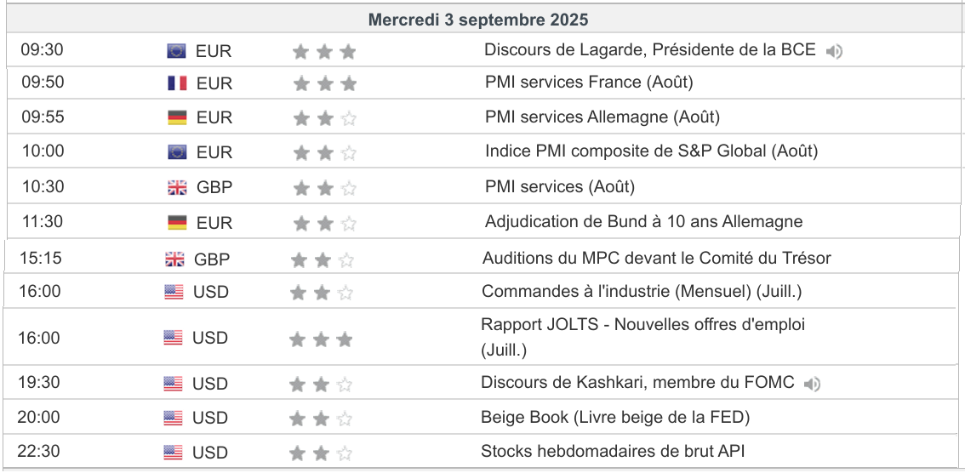The height and width of the screenshot is (473, 965).
Task: Click US flag in the 22:30 row
Action: (173, 453)
